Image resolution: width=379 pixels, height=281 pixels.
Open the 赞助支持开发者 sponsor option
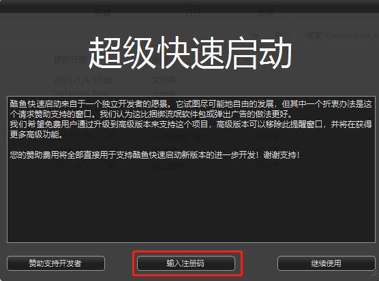56,263
